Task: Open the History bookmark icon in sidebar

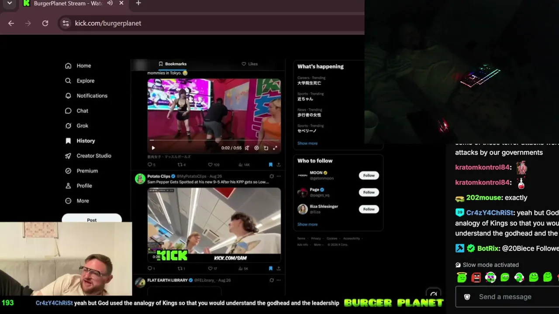Action: (x=68, y=141)
